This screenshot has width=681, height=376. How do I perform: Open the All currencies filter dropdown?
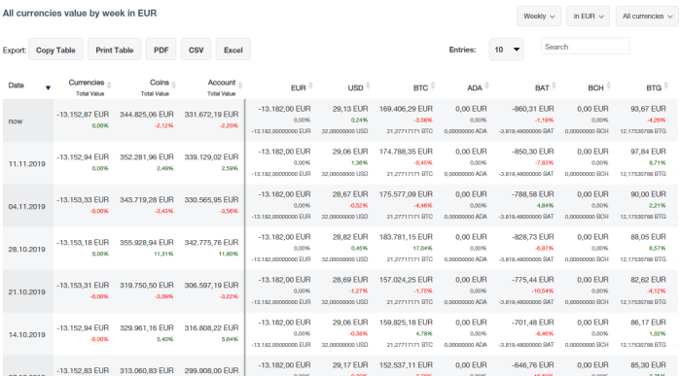coord(647,17)
